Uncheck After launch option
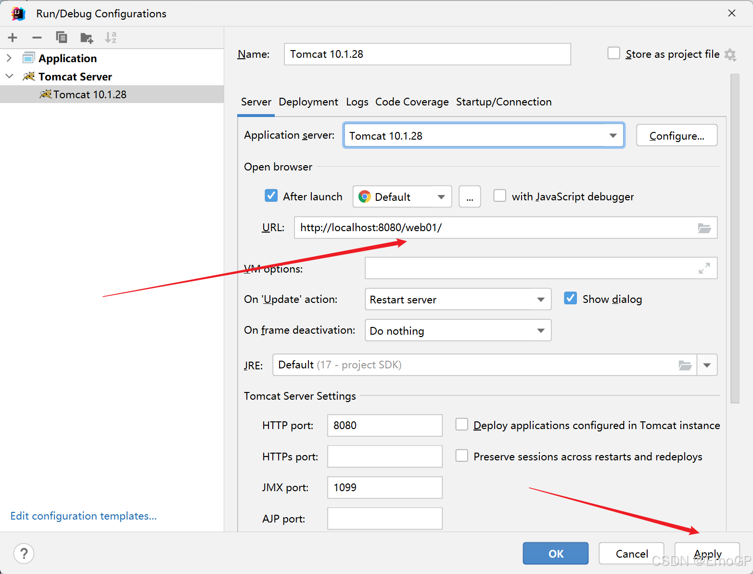753x574 pixels. [271, 196]
